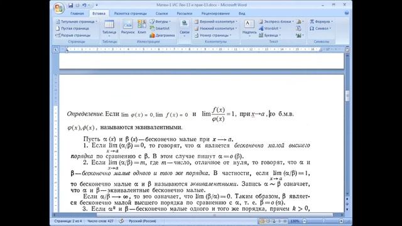Click the page indicator Страница: 2 из 4
Screen dimensions: 402x226
68,221
